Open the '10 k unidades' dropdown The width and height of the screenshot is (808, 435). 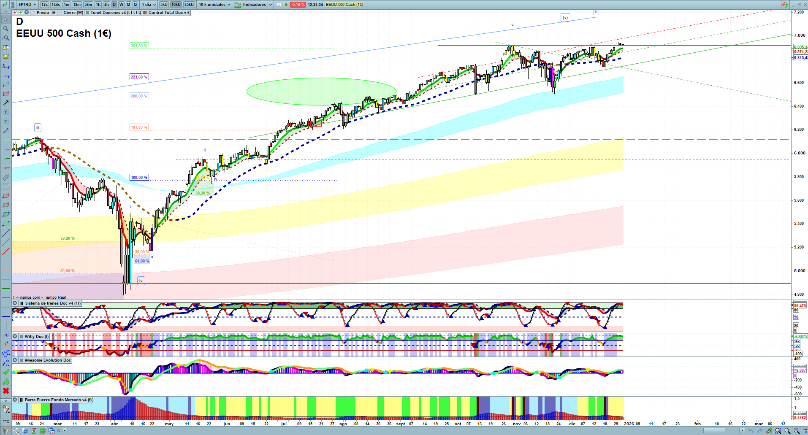[x=214, y=5]
